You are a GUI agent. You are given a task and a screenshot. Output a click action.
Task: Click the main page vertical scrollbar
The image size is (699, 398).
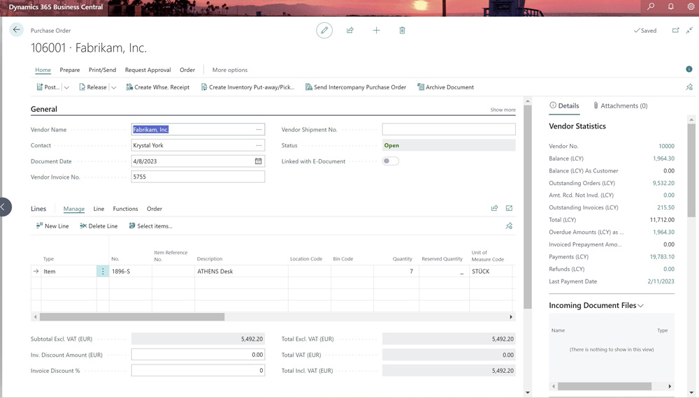coord(528,207)
